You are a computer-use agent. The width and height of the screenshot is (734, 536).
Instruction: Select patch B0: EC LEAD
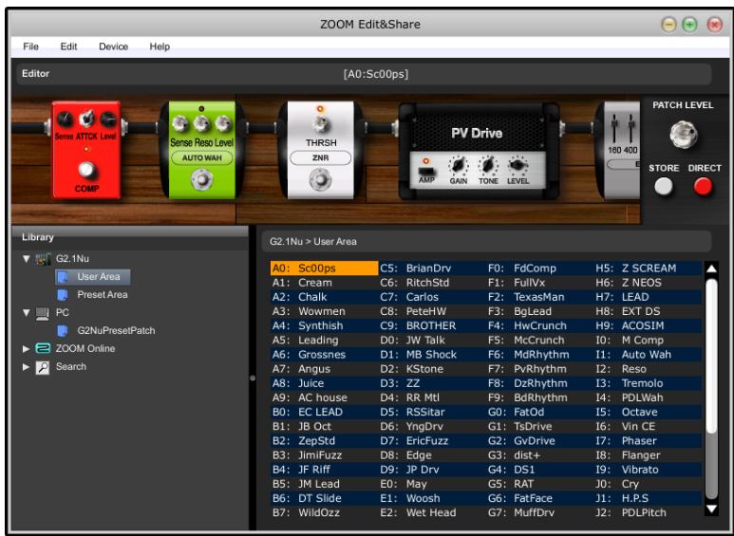coord(325,412)
